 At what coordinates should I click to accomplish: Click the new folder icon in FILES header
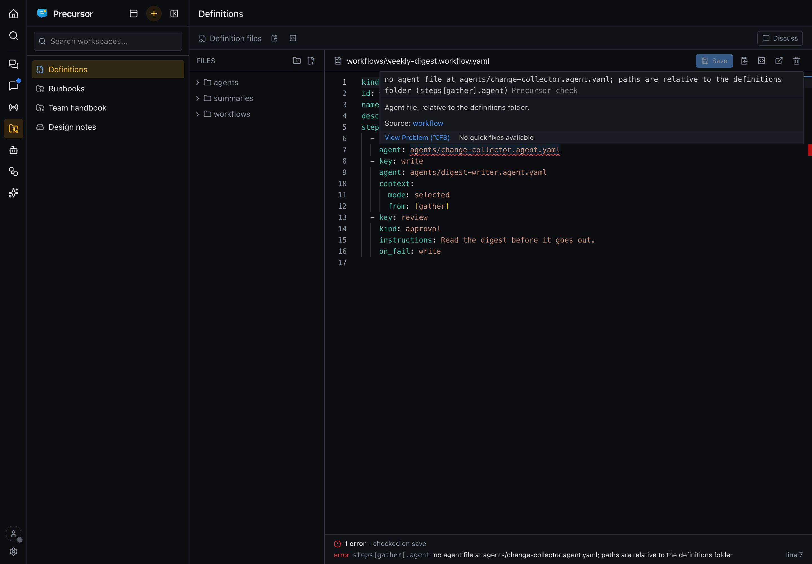297,61
